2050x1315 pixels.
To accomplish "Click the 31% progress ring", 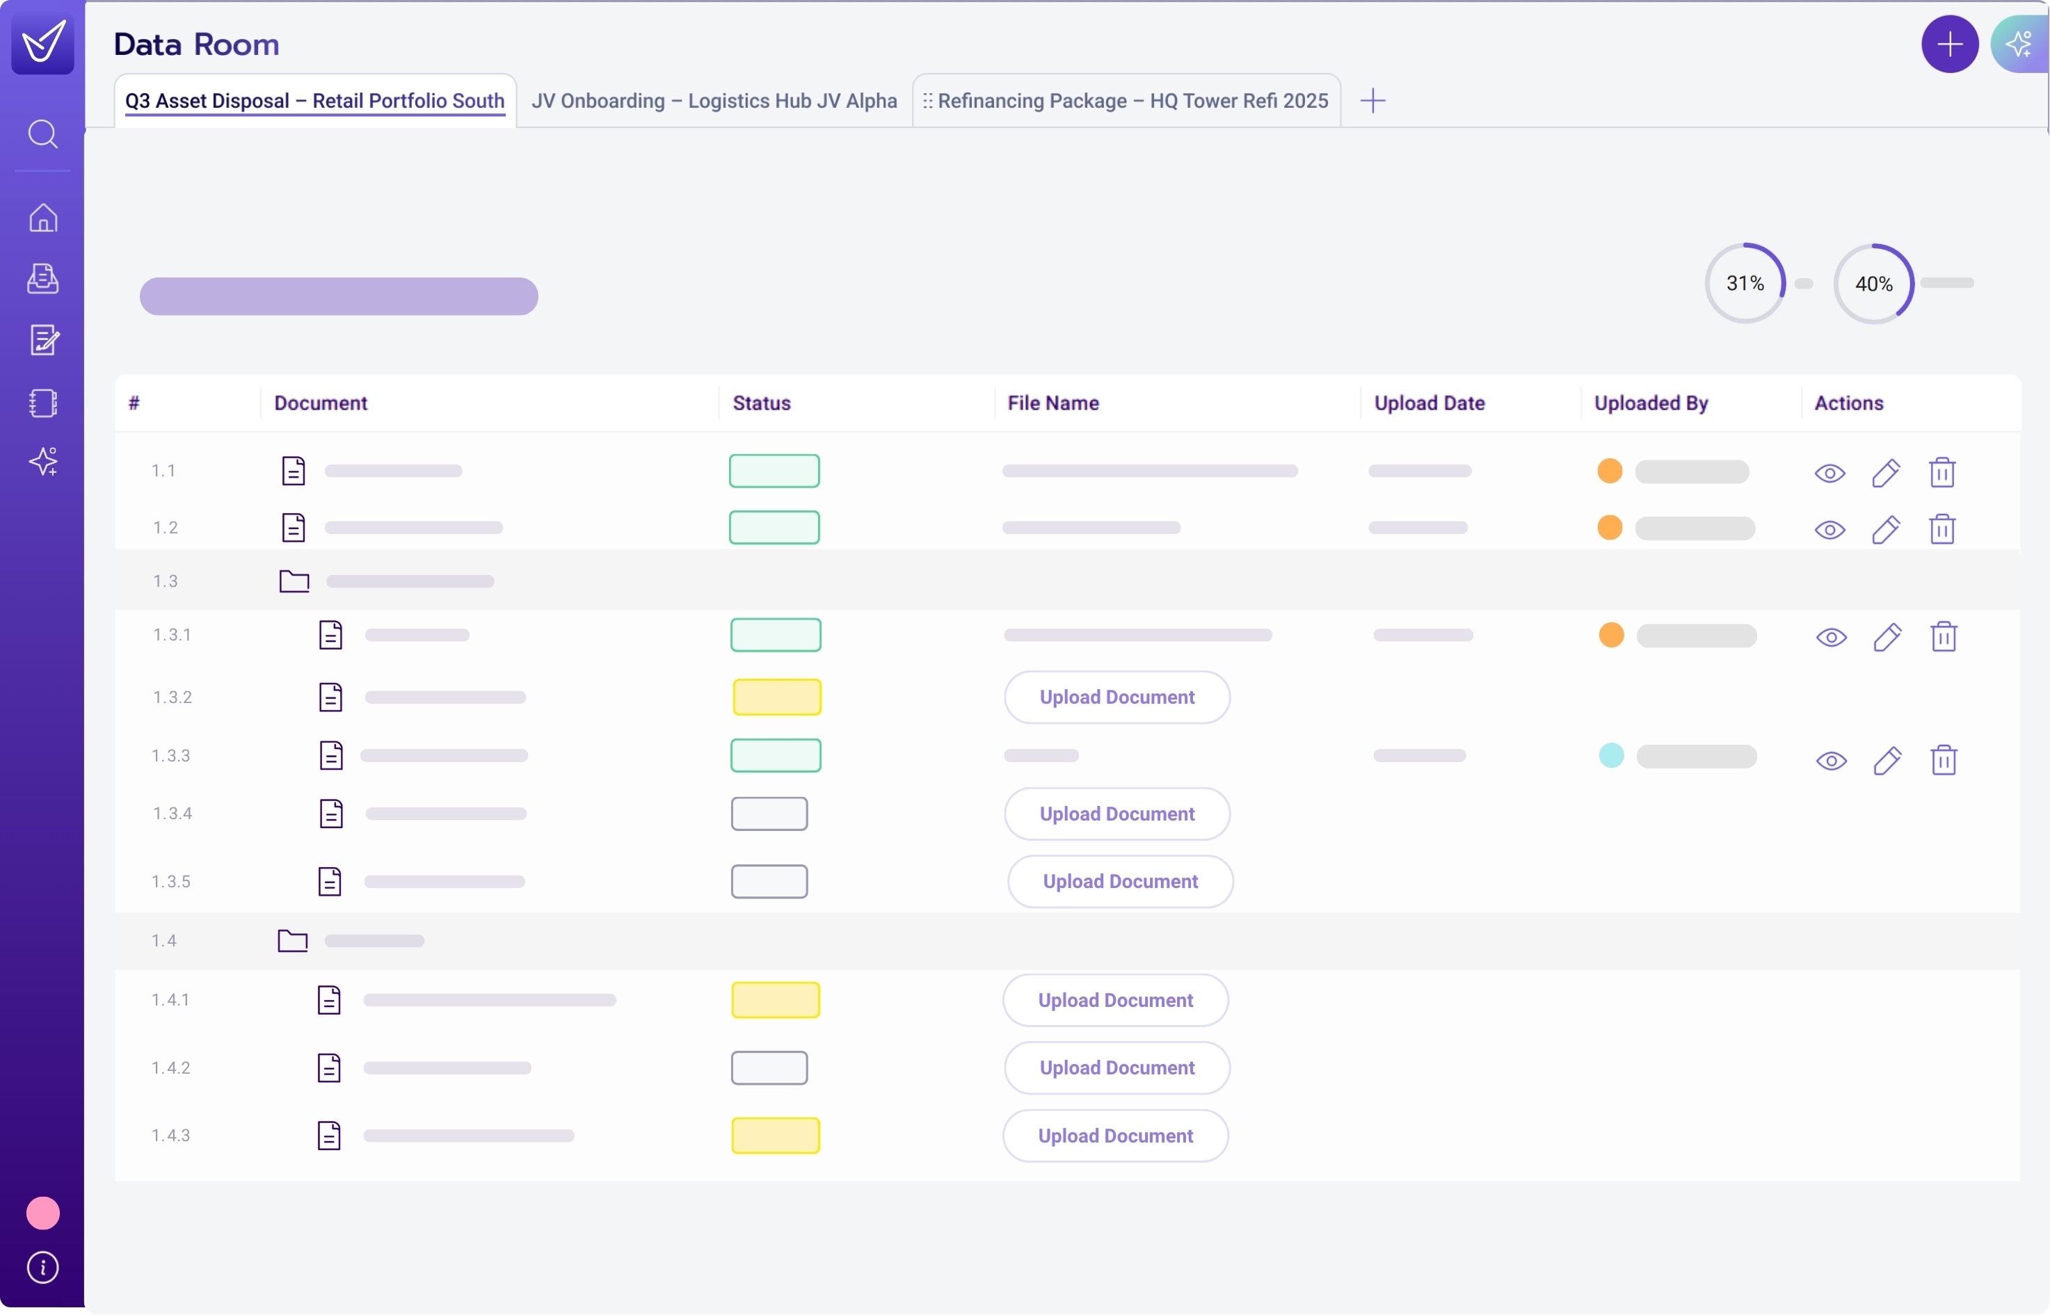I will tap(1745, 284).
